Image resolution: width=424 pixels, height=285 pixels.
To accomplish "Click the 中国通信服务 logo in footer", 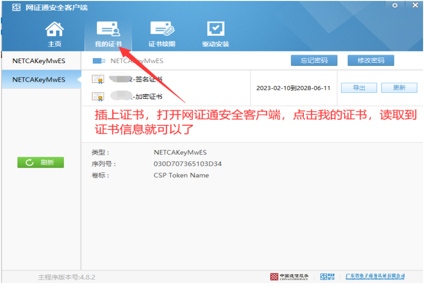I will 289,277.
